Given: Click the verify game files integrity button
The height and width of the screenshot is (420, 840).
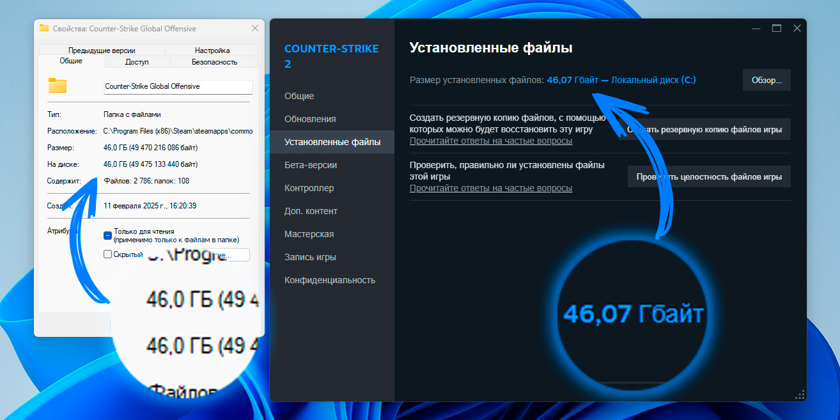Looking at the screenshot, I should 709,176.
